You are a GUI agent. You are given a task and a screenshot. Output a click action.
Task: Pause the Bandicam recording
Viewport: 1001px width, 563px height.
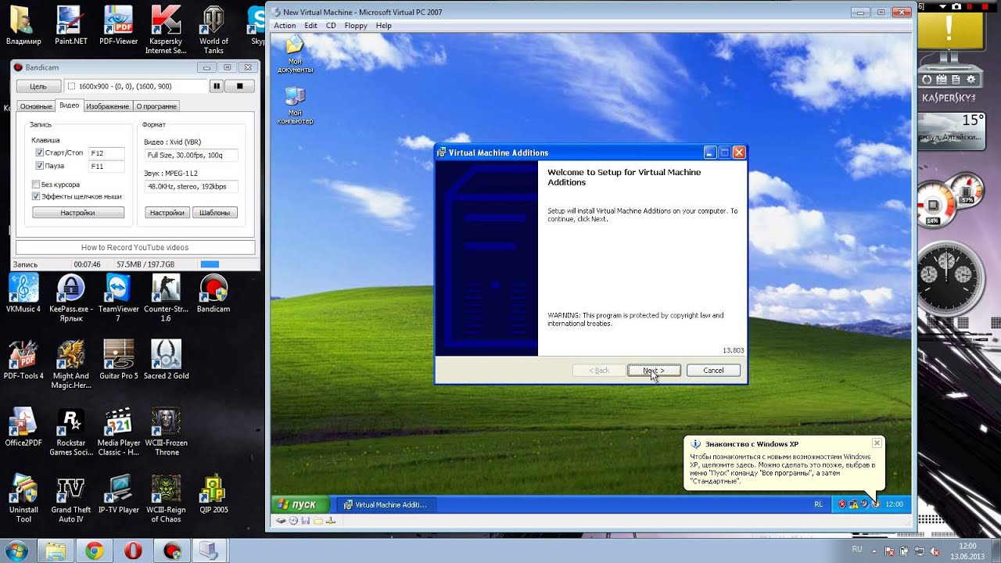coord(217,86)
